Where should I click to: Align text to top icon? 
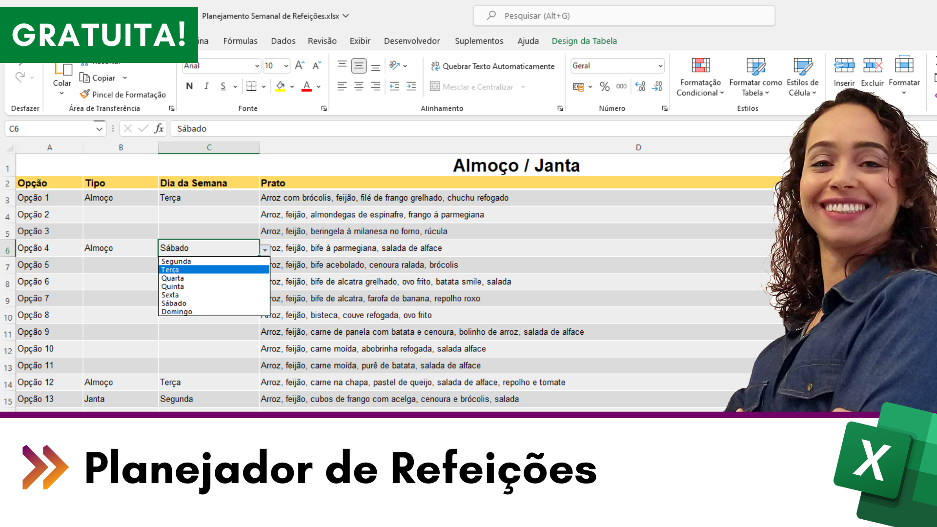[342, 65]
